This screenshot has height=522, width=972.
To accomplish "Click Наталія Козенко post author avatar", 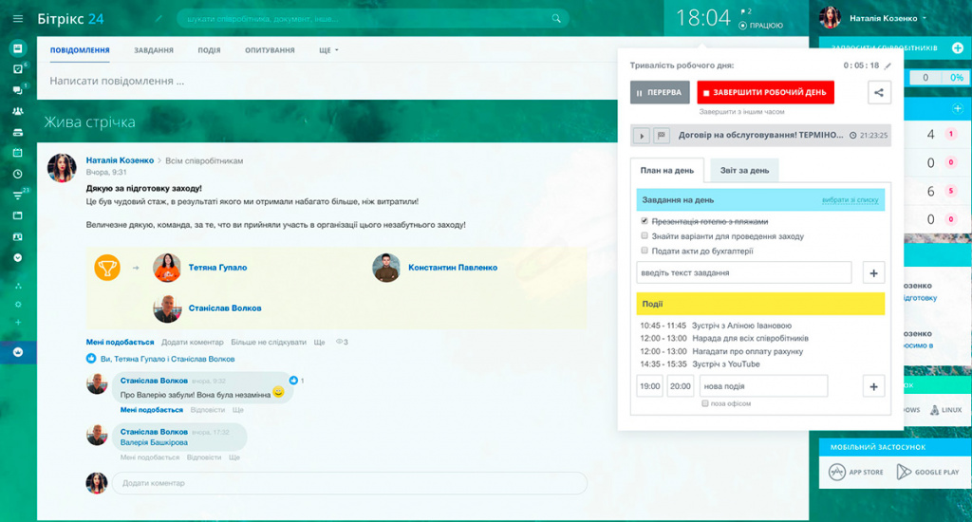I will click(62, 168).
